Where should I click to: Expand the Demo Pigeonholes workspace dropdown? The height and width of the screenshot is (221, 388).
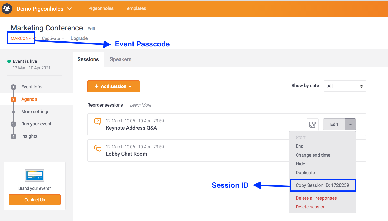[x=69, y=9]
